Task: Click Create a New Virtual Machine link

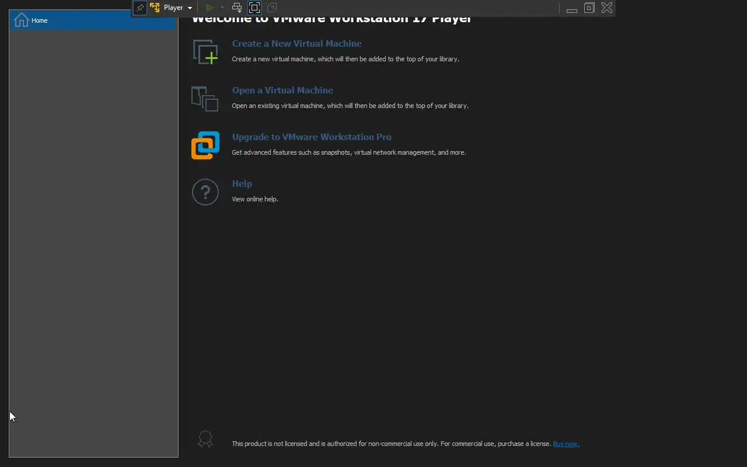Action: [x=296, y=44]
